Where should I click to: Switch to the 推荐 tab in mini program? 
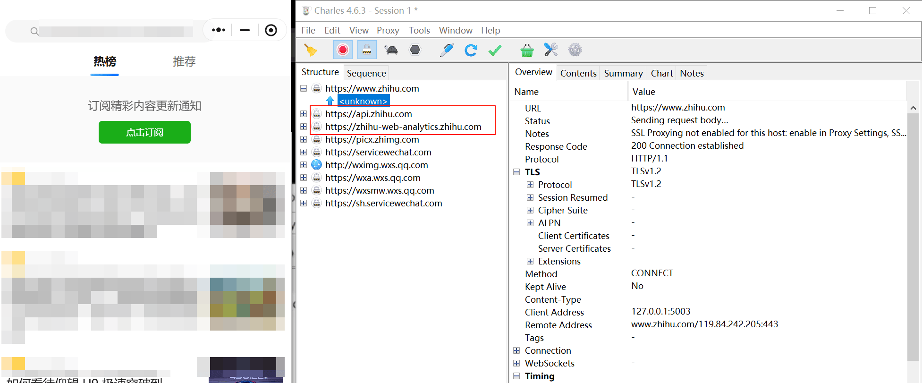tap(184, 61)
